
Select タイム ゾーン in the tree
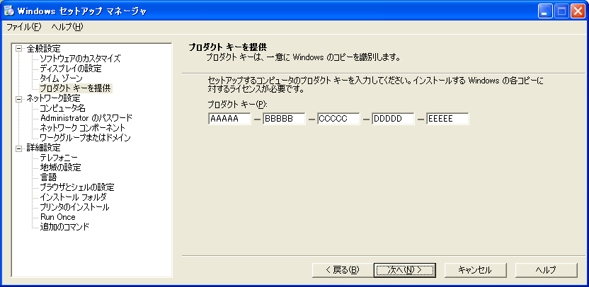tap(61, 78)
